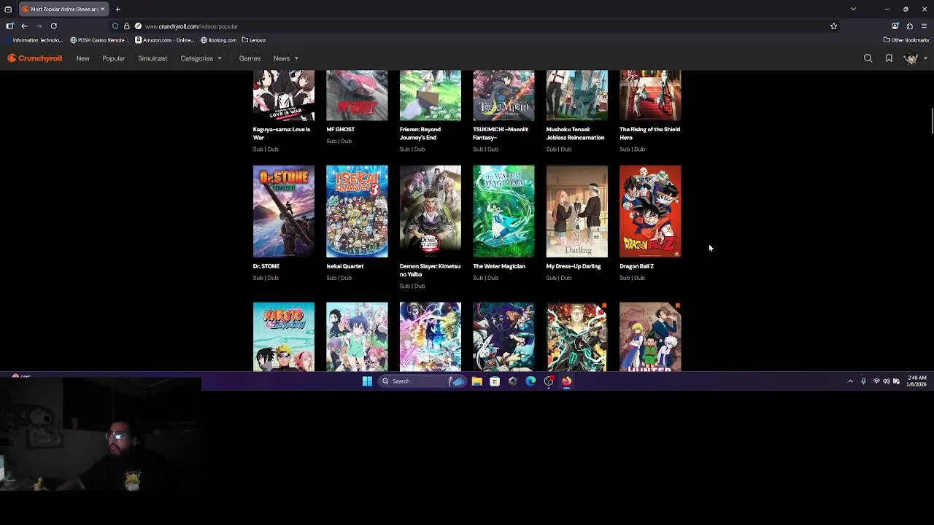Screen dimensions: 934x525
Task: Select the Most Popular Anime Shows tab
Action: (62, 9)
